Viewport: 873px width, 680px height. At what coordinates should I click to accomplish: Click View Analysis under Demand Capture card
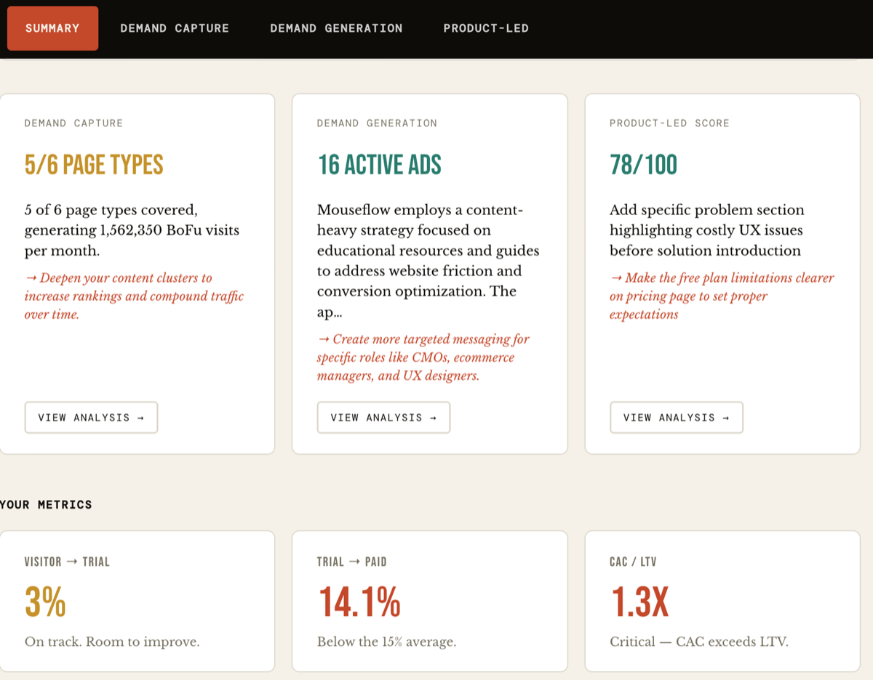(91, 417)
